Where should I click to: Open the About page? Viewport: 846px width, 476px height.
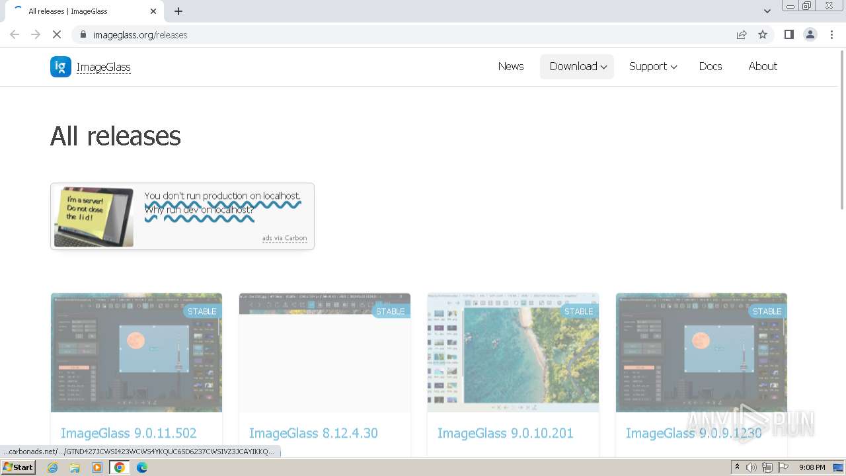pyautogui.click(x=763, y=66)
